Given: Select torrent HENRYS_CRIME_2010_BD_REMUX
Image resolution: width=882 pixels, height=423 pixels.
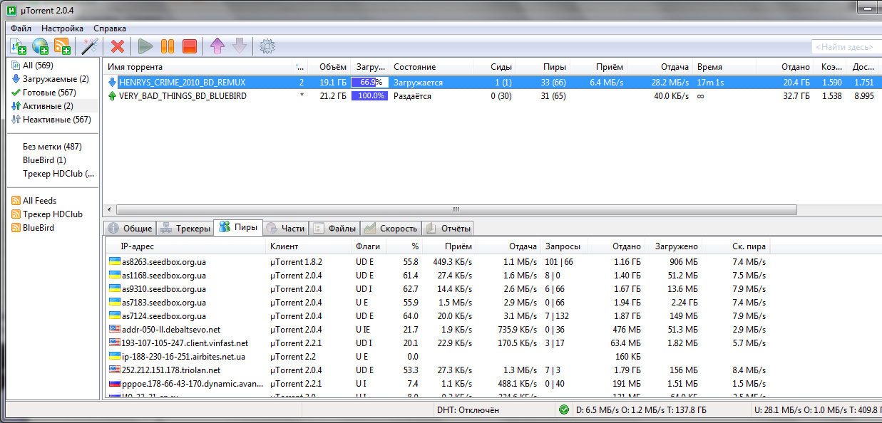Looking at the screenshot, I should tap(492, 83).
